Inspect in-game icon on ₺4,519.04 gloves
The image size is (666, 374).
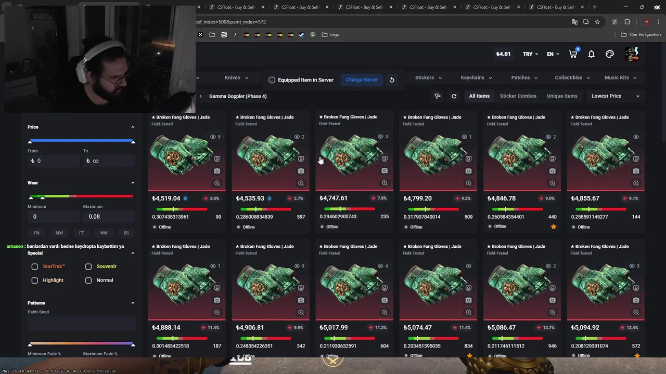[217, 159]
